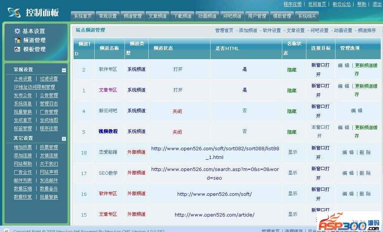This screenshot has height=232, width=383.
Task: Open IP地址访问限制管理
Action: (x=34, y=87)
